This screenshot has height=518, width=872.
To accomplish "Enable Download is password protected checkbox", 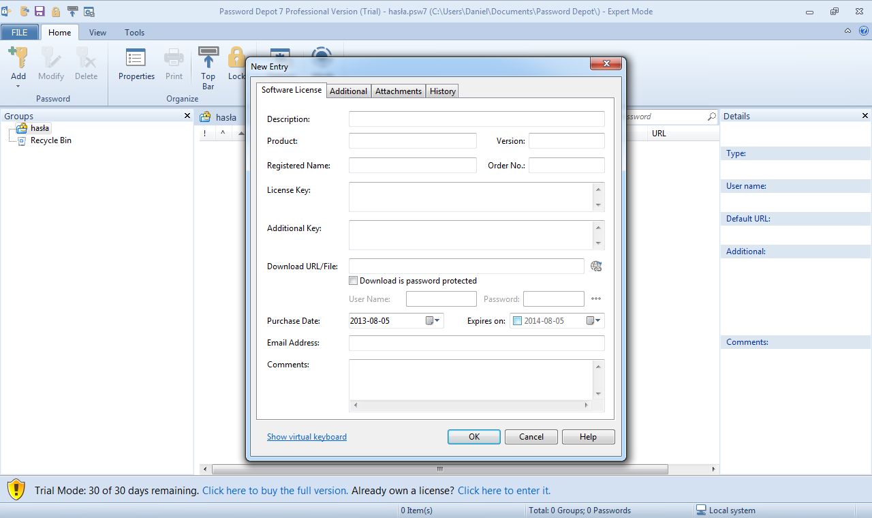I will (x=353, y=280).
